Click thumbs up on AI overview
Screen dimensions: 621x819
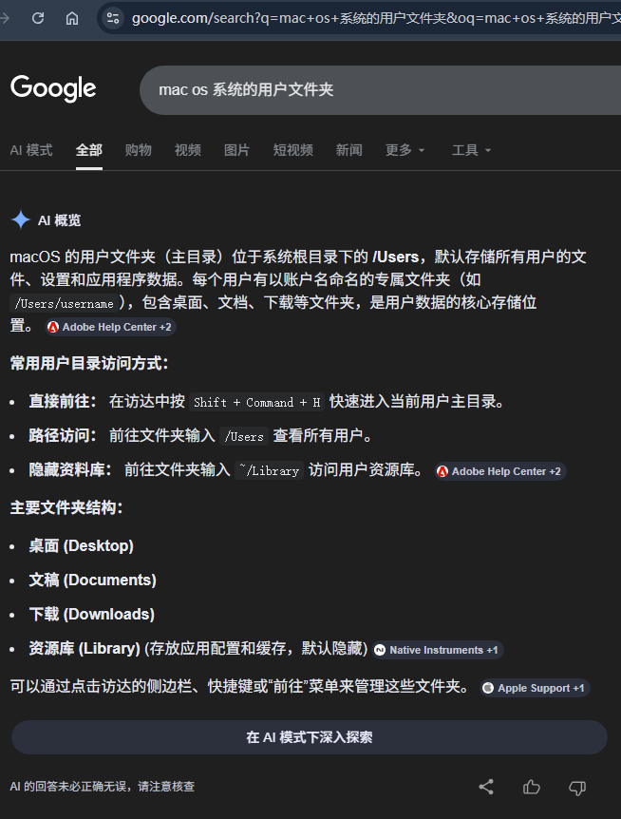(x=532, y=787)
